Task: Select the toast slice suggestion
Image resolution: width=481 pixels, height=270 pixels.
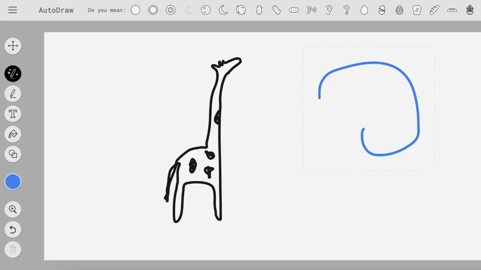Action: pos(417,10)
